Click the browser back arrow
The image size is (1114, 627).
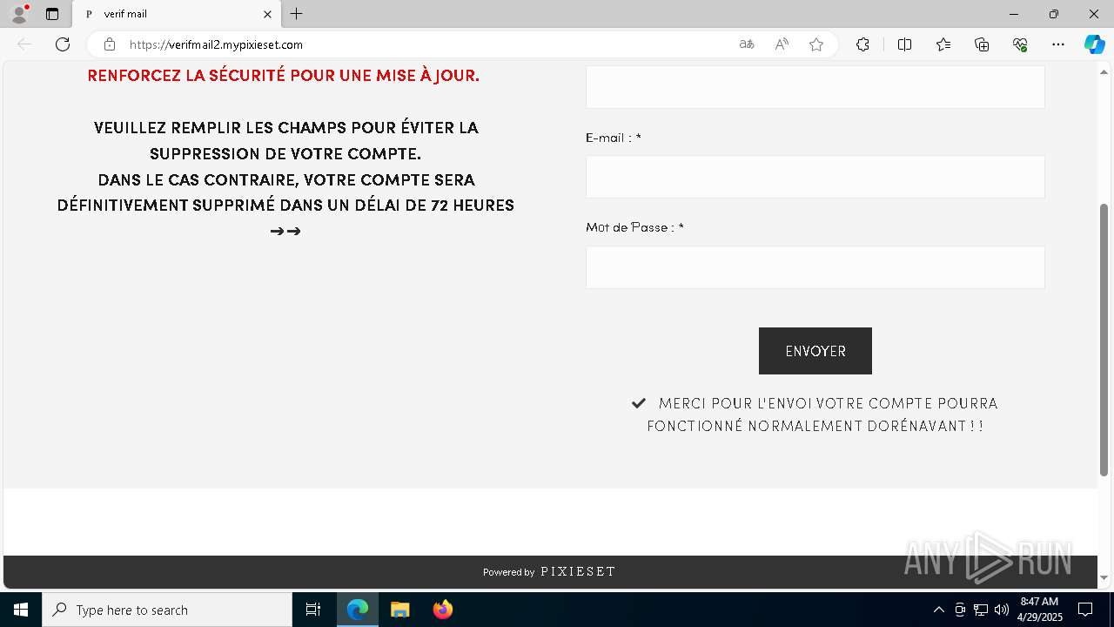click(x=24, y=44)
